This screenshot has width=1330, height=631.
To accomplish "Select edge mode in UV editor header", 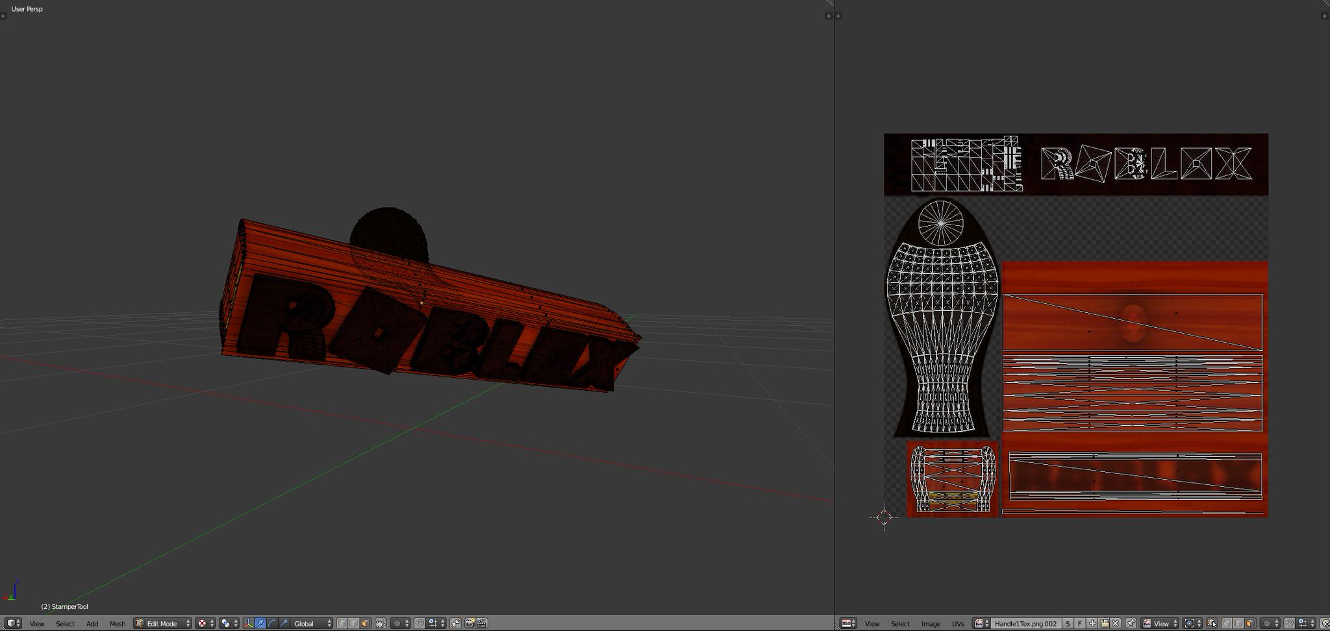I will 1238,624.
